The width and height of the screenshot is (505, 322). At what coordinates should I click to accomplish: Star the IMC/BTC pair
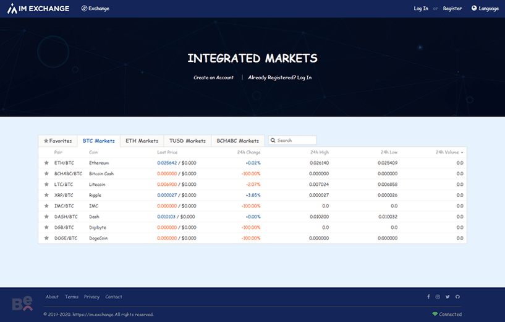46,206
